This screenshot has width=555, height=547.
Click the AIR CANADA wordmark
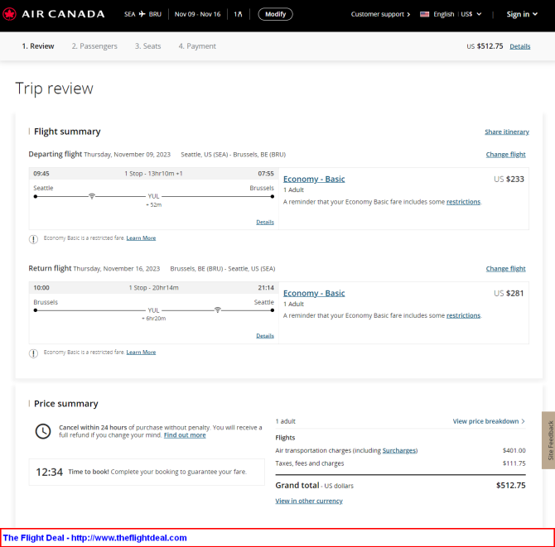[63, 14]
